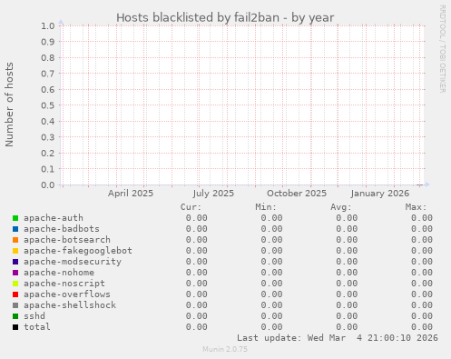The height and width of the screenshot is (359, 451).
Task: Select the apache-noscript legend label
Action: pos(64,284)
